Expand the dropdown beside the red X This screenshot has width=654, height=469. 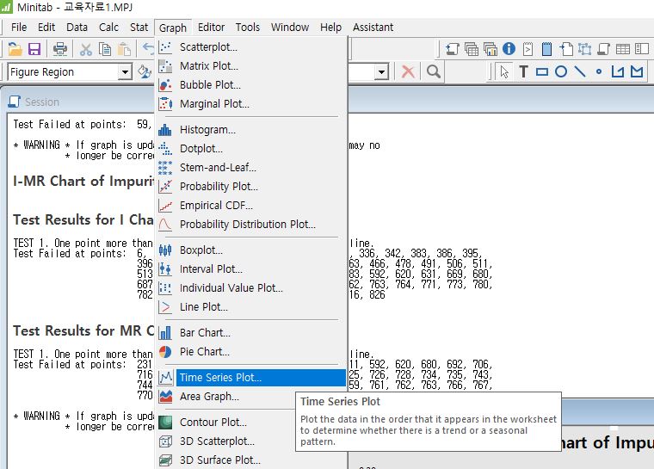(x=381, y=72)
